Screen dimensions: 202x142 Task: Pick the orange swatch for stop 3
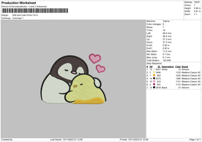tap(154, 75)
